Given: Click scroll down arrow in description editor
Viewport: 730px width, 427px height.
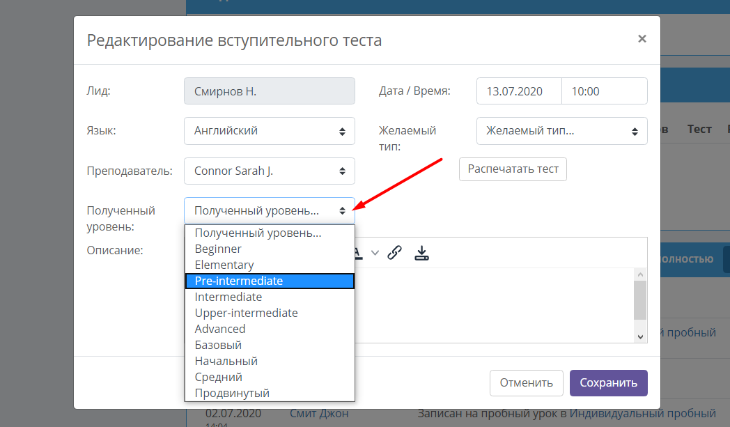Looking at the screenshot, I should 640,336.
